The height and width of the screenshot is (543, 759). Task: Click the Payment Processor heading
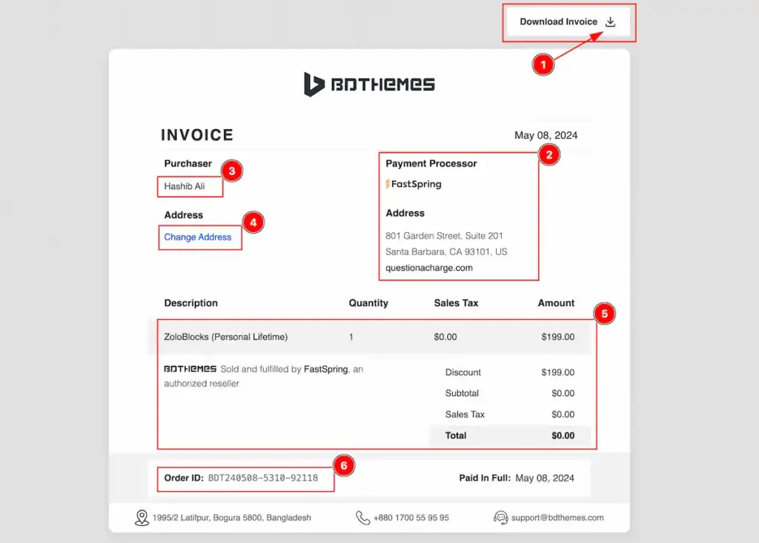tap(431, 163)
